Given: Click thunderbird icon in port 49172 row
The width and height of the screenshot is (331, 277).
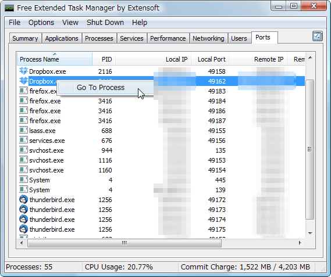Looking at the screenshot, I should pos(23,199).
